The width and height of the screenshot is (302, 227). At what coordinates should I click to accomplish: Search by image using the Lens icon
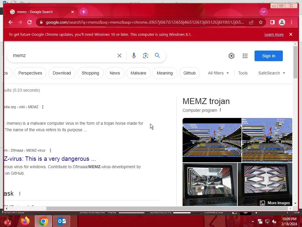[x=146, y=56]
